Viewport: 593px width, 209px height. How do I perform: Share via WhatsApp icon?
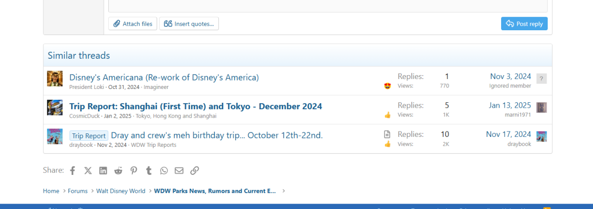(x=164, y=170)
